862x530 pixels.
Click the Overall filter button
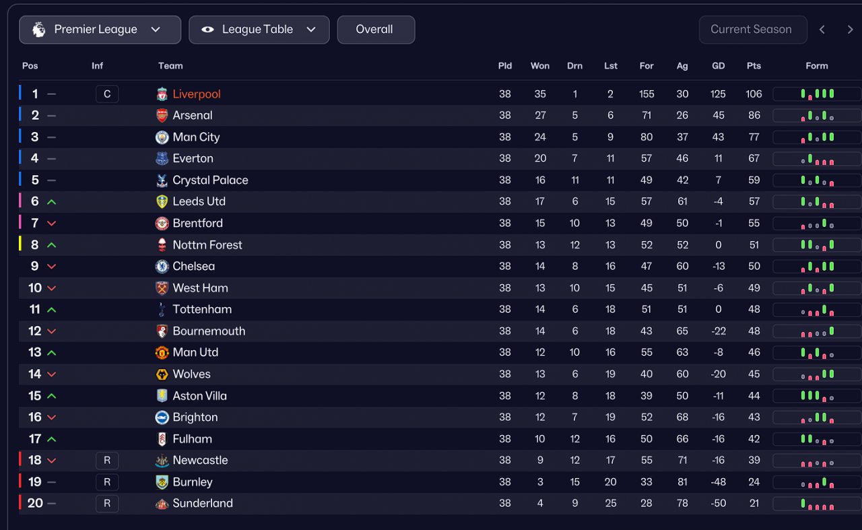375,30
